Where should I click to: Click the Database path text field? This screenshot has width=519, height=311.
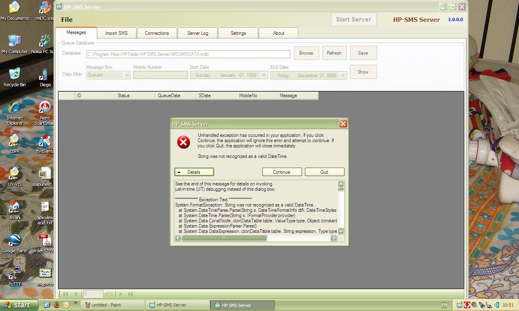coord(188,54)
